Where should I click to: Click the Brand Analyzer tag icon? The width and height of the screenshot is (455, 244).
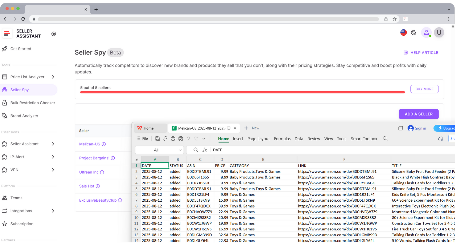click(x=5, y=116)
